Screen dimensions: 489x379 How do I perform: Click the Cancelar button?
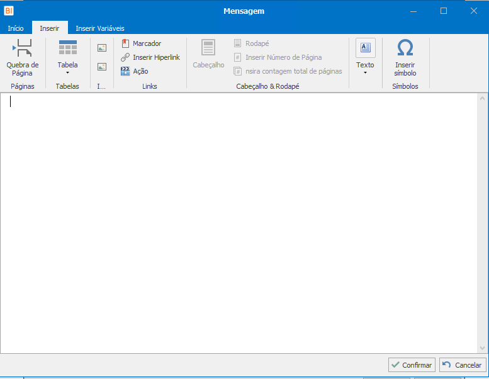463,365
